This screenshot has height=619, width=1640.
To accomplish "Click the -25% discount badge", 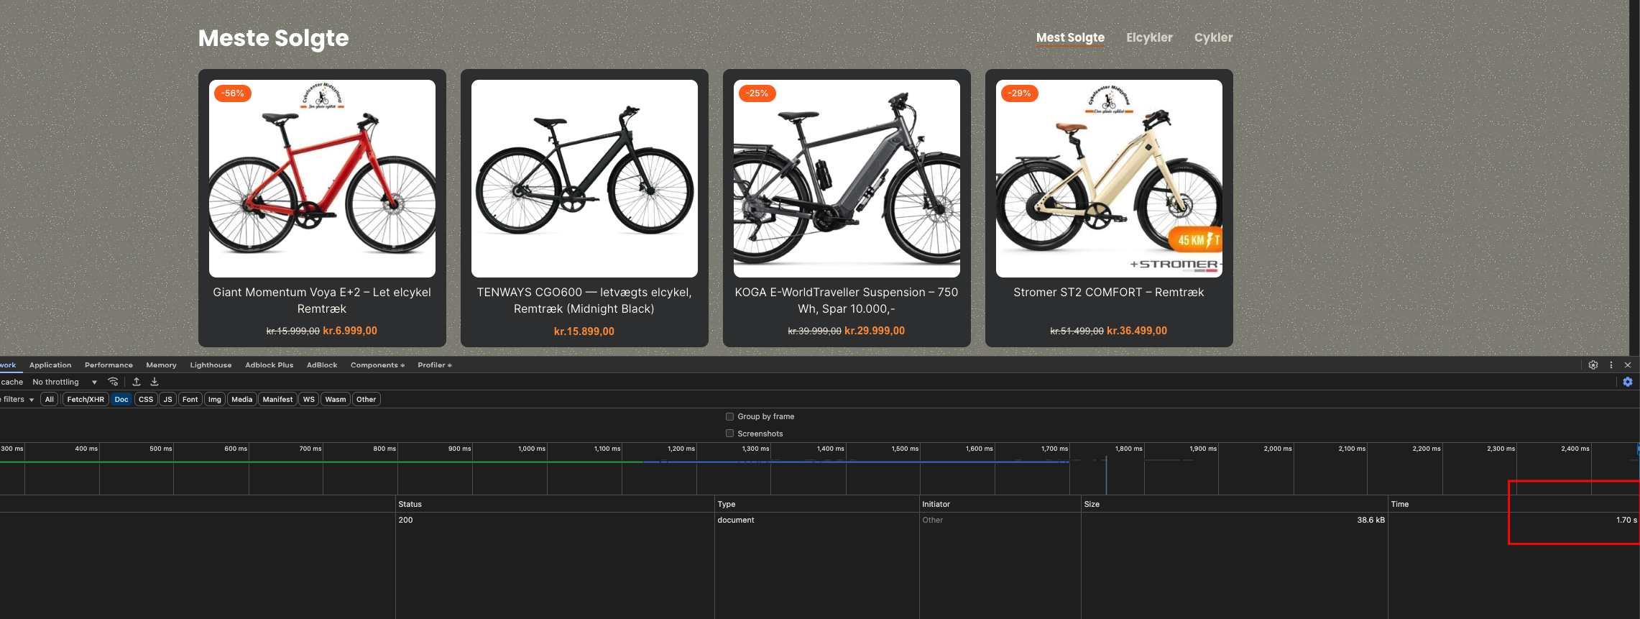I will (x=757, y=93).
